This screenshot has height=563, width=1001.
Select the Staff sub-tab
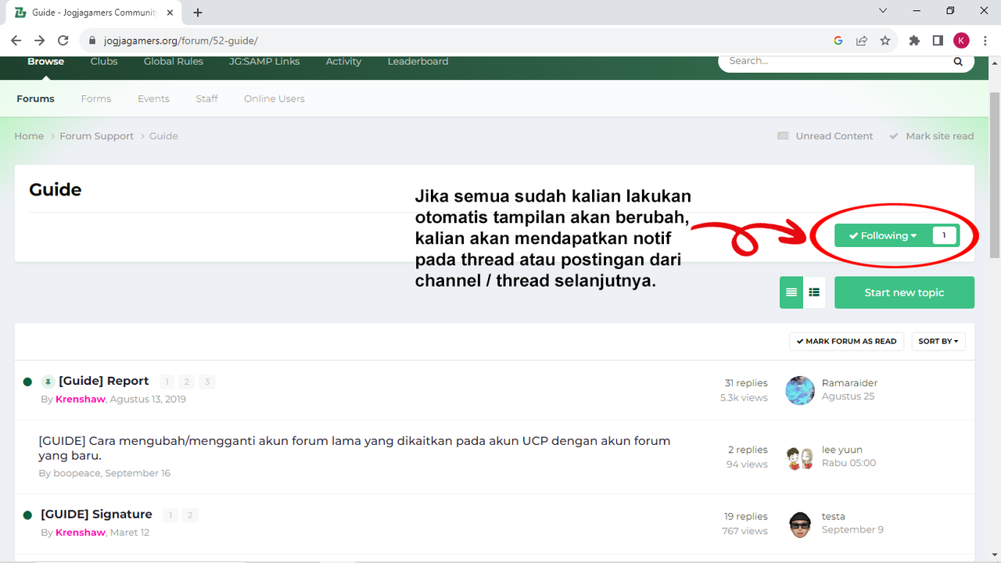(207, 99)
